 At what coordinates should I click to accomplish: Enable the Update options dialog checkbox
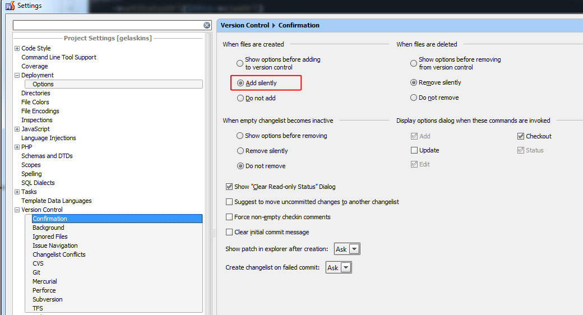(x=414, y=150)
